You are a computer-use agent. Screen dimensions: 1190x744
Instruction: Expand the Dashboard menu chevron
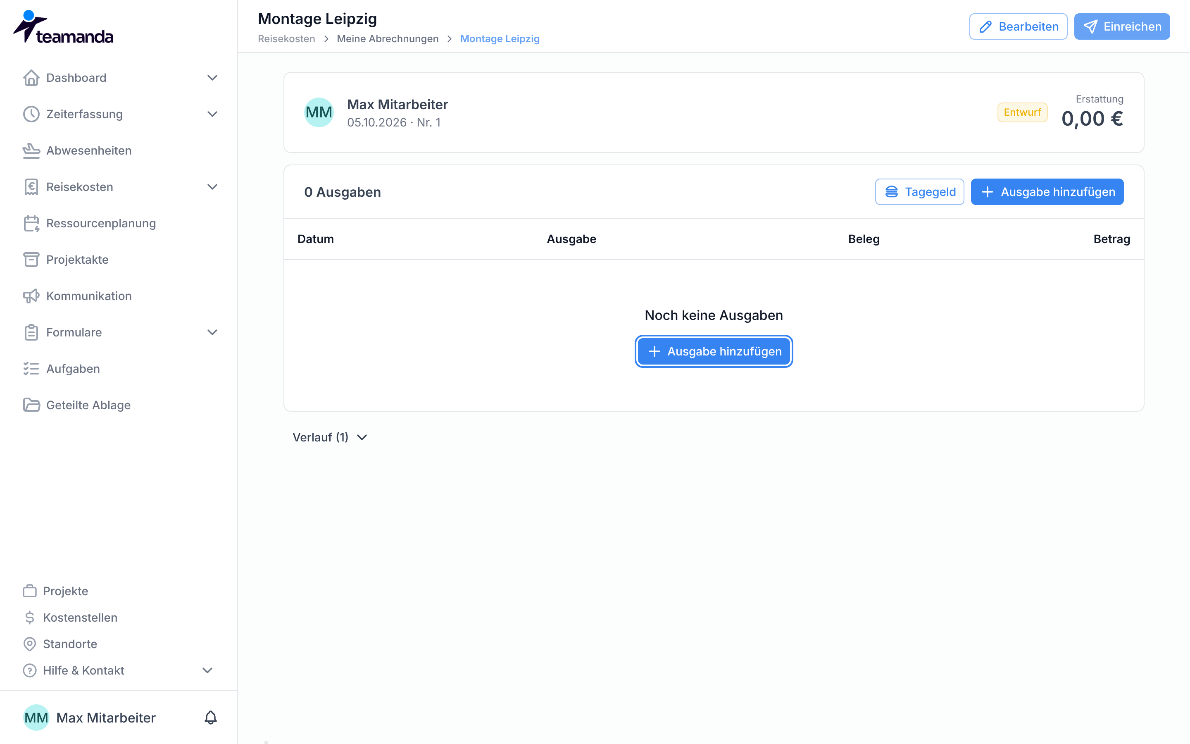tap(212, 78)
